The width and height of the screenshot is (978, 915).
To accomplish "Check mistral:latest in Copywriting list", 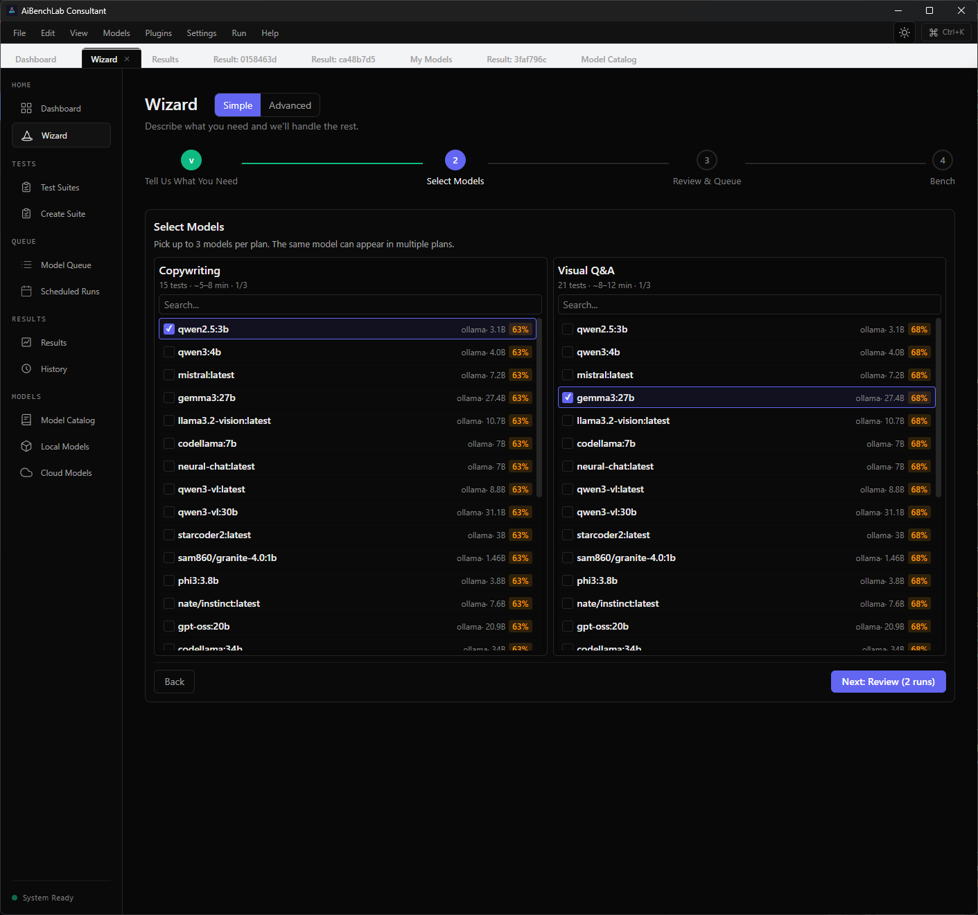I will [169, 375].
